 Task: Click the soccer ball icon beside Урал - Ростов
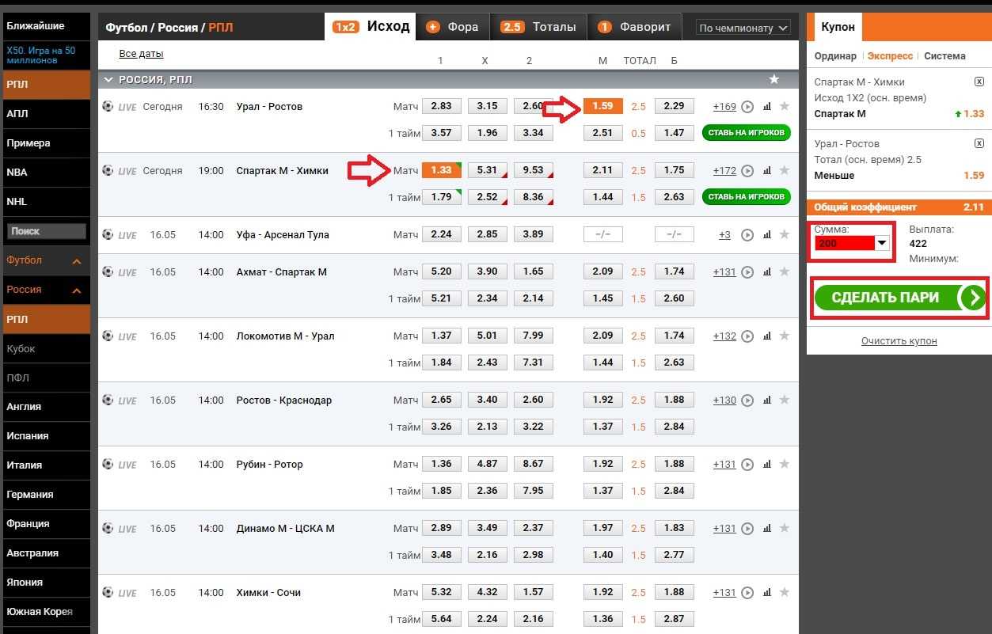[108, 106]
